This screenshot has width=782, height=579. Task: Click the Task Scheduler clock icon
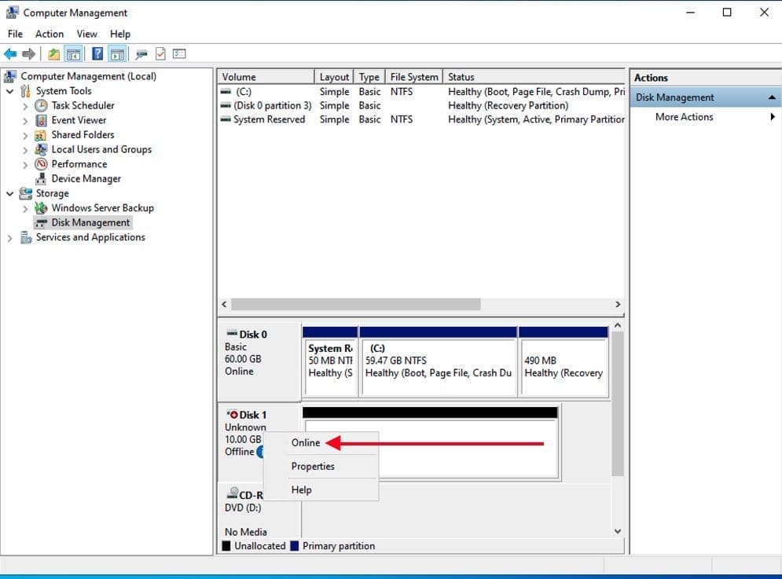click(x=42, y=105)
